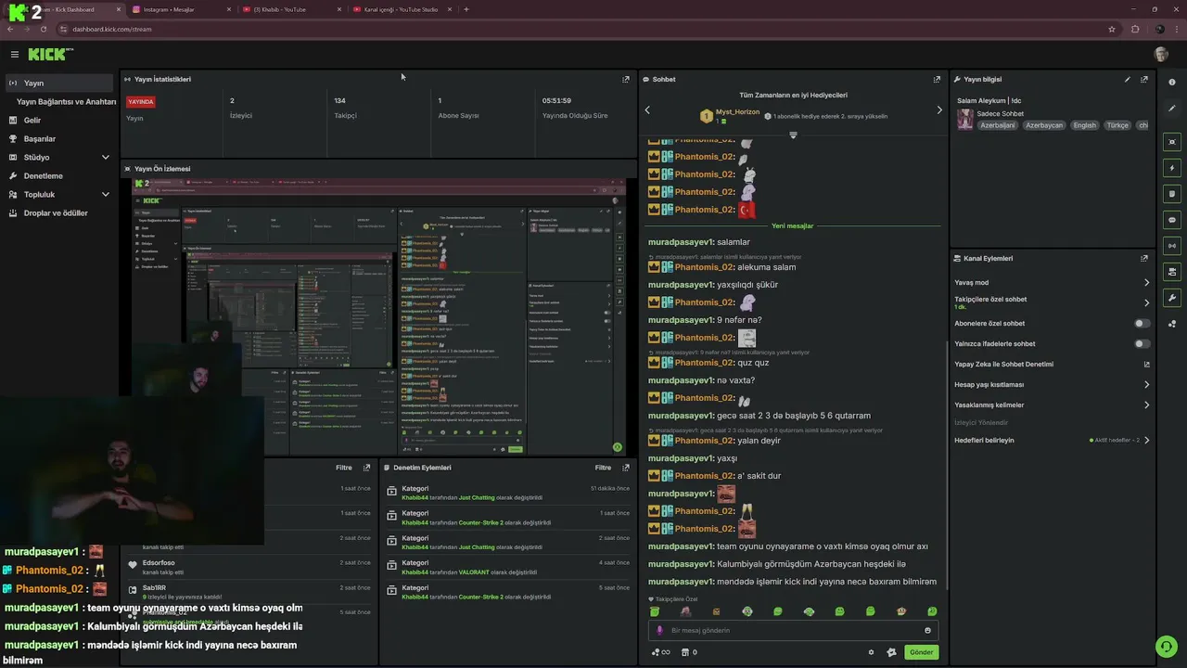Expand Takipçilere özel sohbet settings
Screen dimensions: 1187x668
point(1052,302)
